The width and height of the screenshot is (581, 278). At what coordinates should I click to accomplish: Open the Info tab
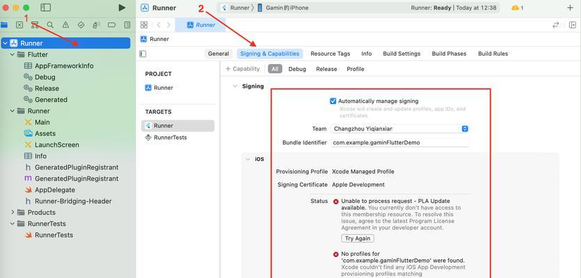367,54
